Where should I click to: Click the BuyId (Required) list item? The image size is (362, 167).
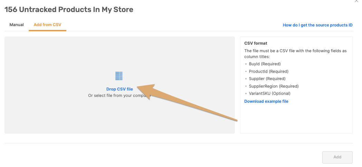(x=265, y=64)
